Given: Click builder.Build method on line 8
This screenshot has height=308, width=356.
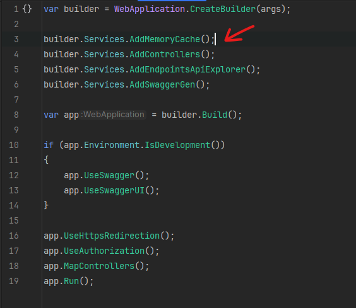Looking at the screenshot, I should point(215,115).
